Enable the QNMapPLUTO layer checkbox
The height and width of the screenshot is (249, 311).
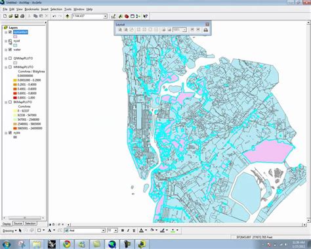(x=10, y=58)
